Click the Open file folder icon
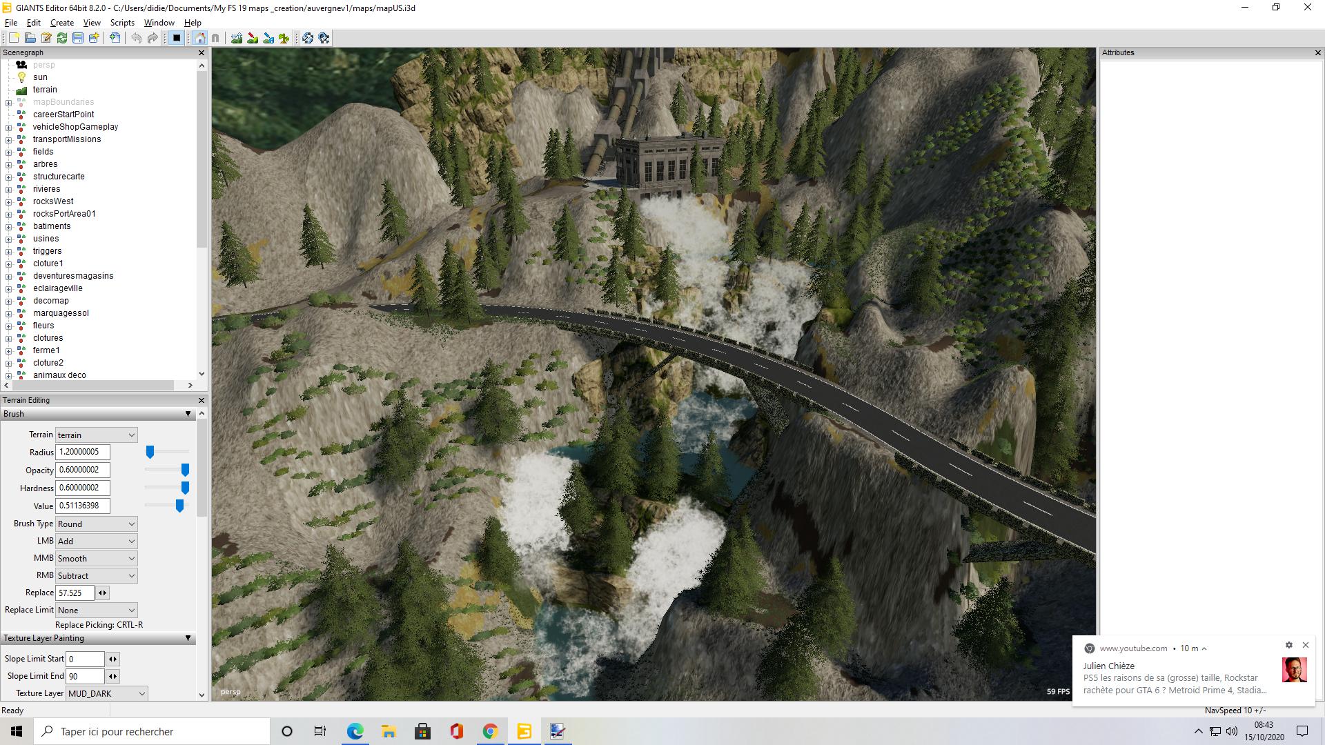Screen dimensions: 1325x745 click(x=30, y=38)
